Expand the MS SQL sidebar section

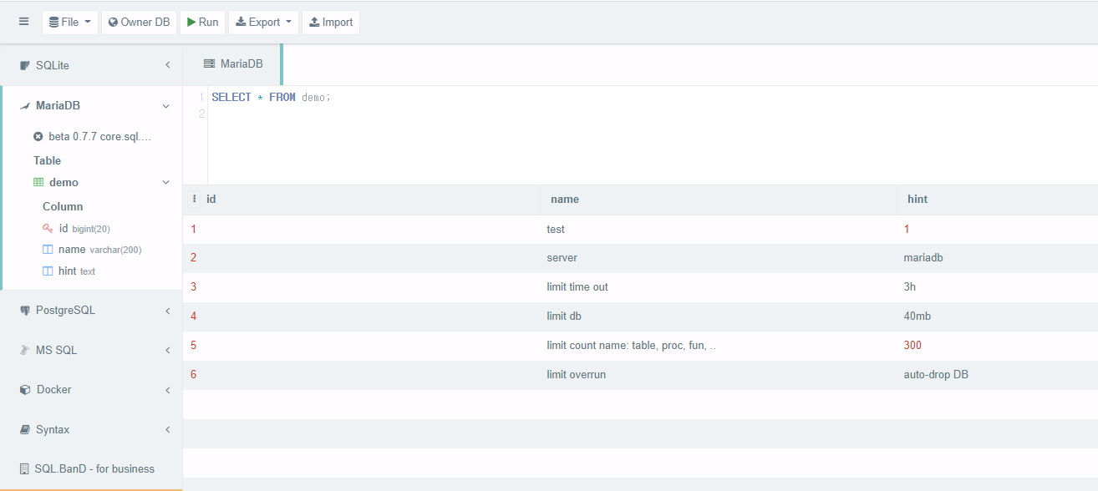(91, 350)
